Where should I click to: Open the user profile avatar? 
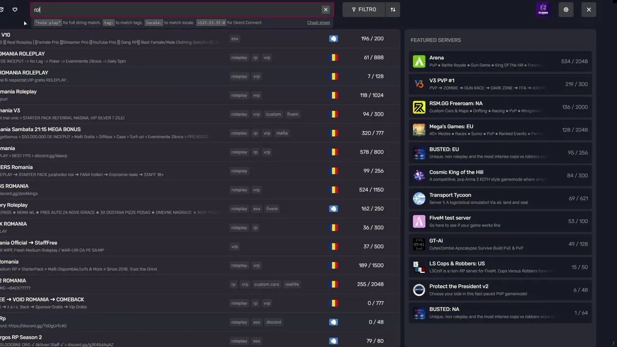tap(543, 10)
